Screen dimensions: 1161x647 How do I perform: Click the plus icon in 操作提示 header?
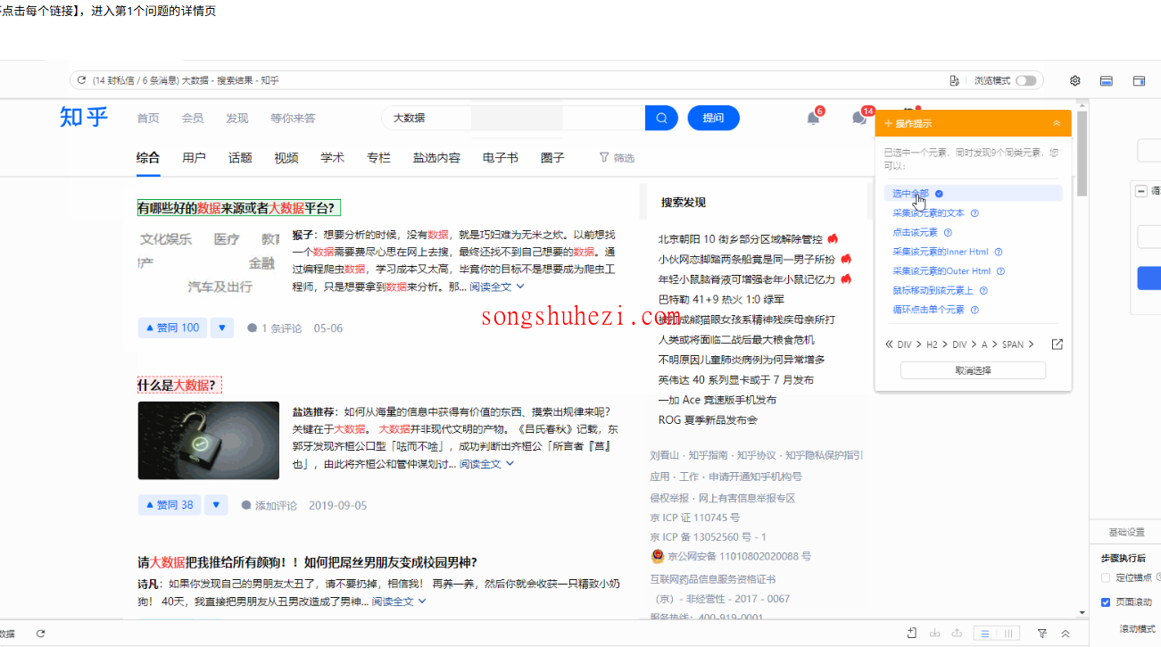point(888,123)
